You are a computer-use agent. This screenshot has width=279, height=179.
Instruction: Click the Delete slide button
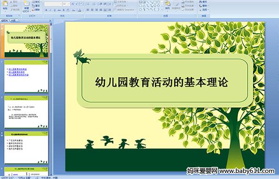coord(36,10)
